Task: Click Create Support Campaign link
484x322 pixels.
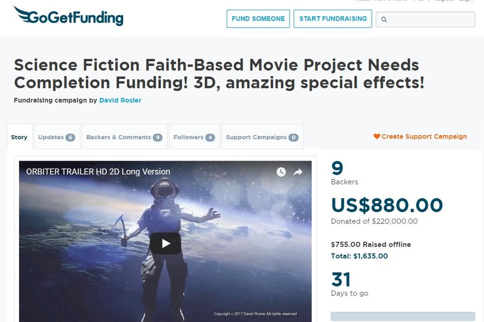Action: (420, 136)
